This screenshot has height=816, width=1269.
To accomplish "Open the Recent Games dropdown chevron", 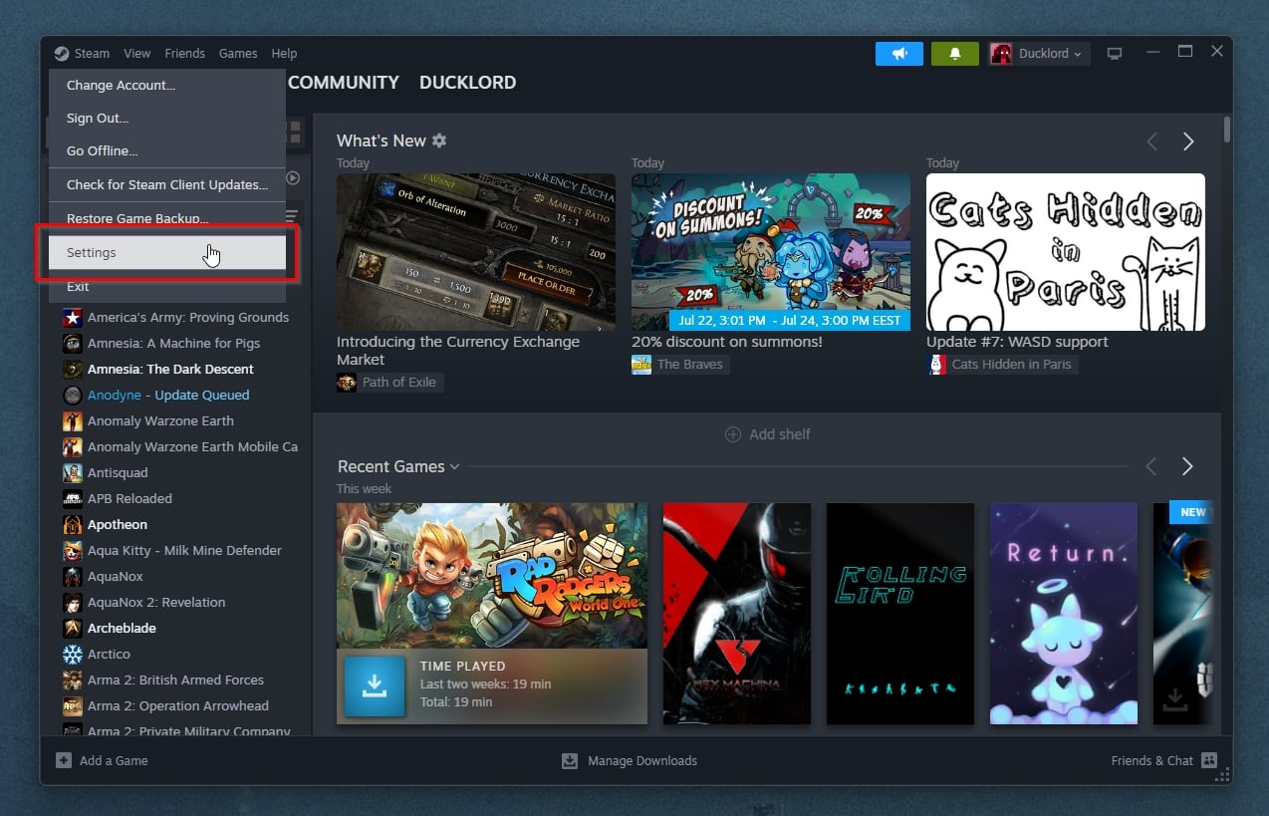I will click(x=454, y=466).
